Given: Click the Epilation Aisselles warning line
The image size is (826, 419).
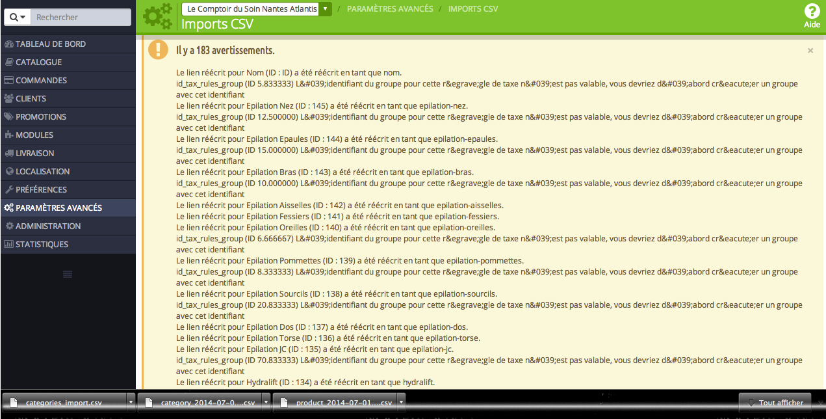Looking at the screenshot, I should pyautogui.click(x=340, y=205).
